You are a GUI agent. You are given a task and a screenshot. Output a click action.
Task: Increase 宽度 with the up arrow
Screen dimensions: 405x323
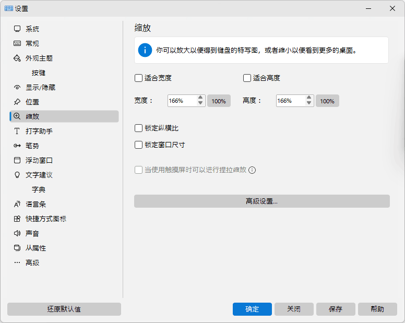(200, 98)
